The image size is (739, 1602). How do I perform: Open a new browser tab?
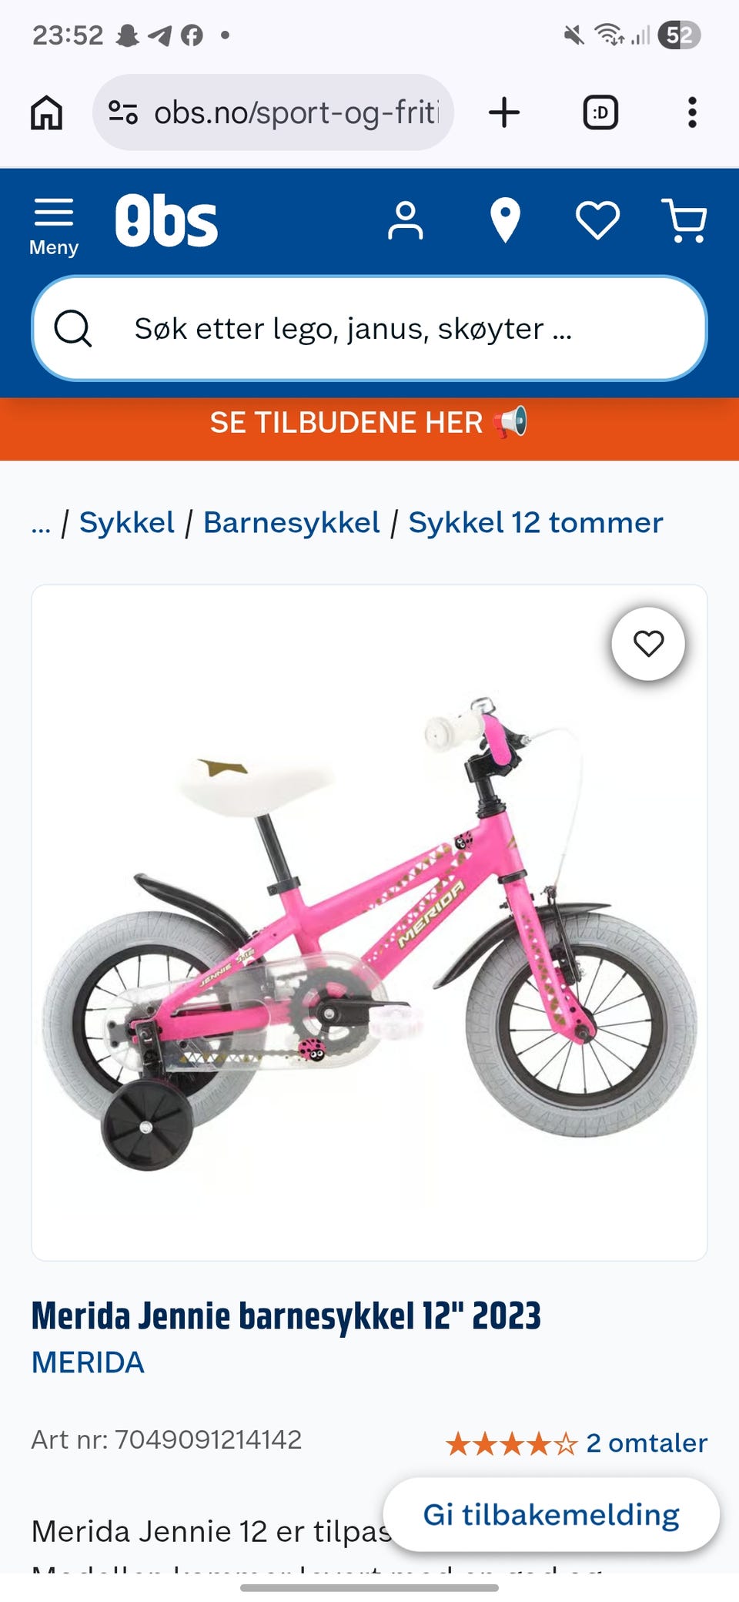tap(504, 112)
